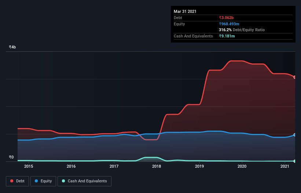Click the ₹968.493m equity value in tooltip

tap(229, 24)
